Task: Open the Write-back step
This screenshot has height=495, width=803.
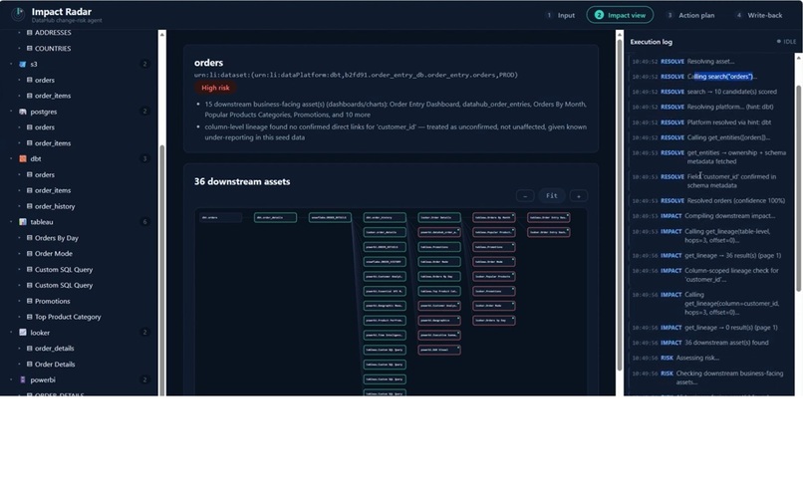Action: click(759, 15)
